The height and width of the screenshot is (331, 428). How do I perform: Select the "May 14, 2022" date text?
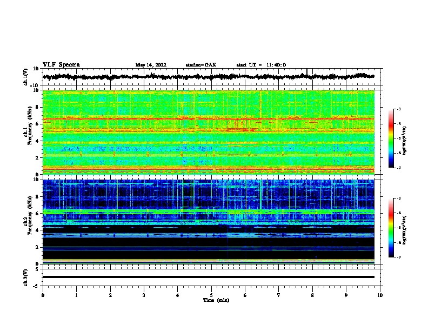[151, 65]
